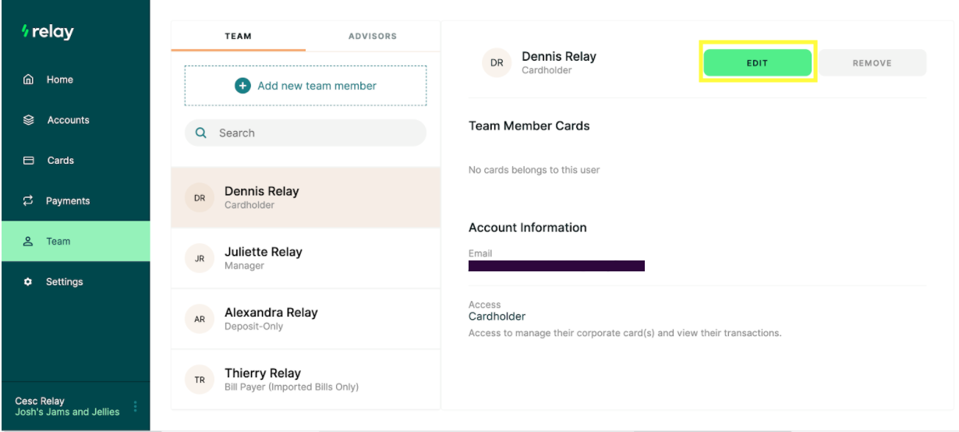The width and height of the screenshot is (959, 432).
Task: Switch to the Advisors tab
Action: pyautogui.click(x=373, y=36)
